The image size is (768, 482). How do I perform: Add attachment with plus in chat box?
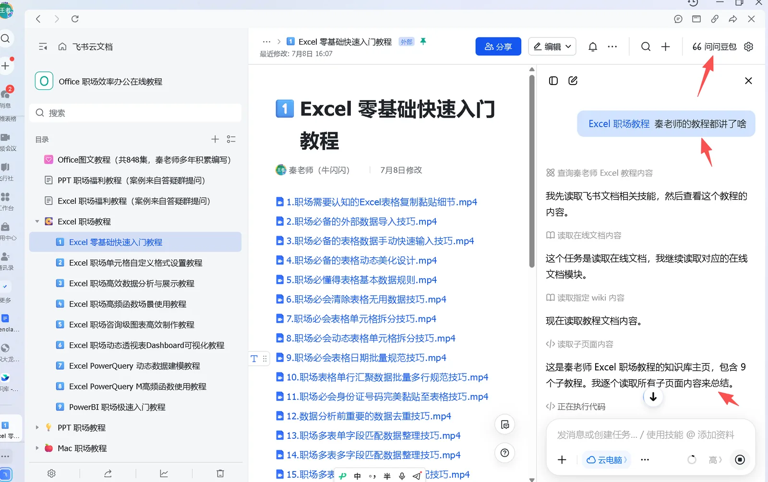(x=562, y=460)
